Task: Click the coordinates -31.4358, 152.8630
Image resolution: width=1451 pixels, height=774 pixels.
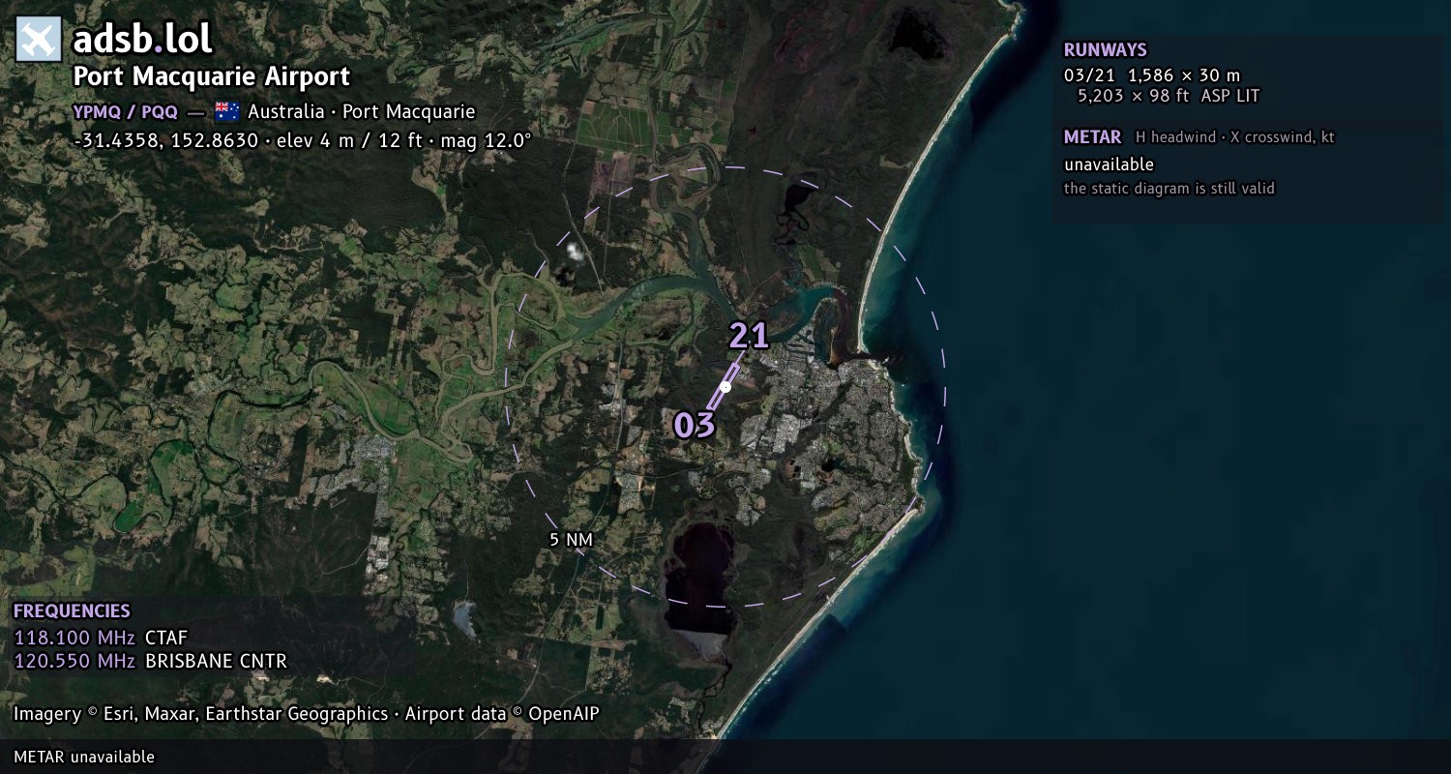Action: (x=166, y=140)
